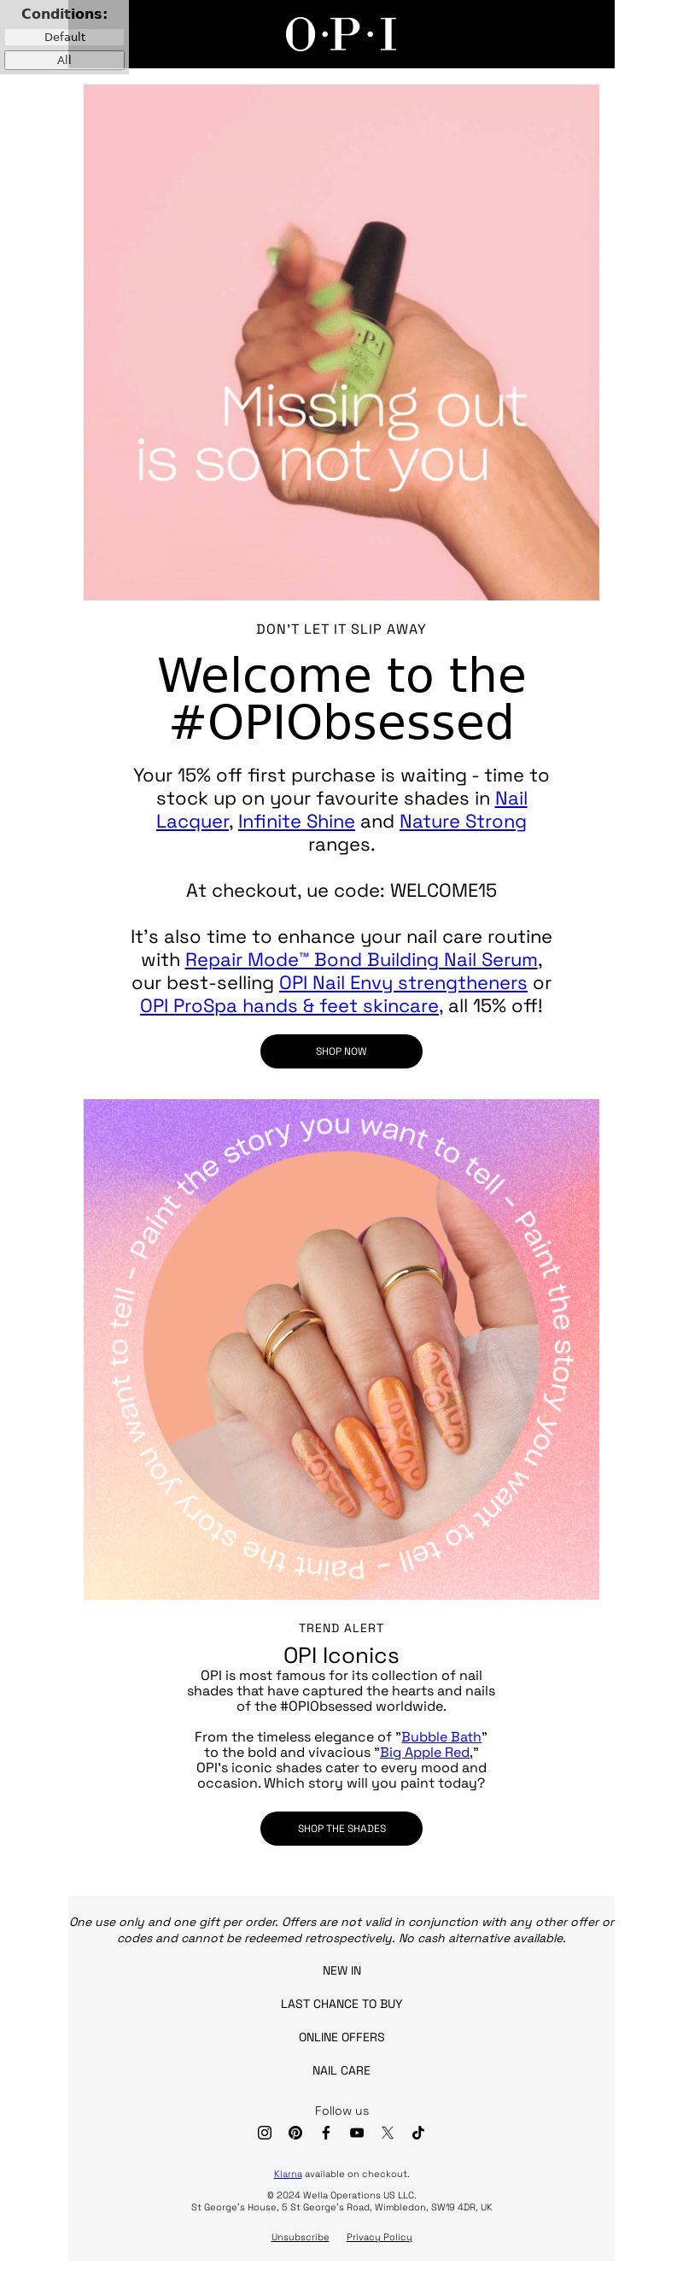
Task: Open the Facebook social icon
Action: click(326, 2132)
